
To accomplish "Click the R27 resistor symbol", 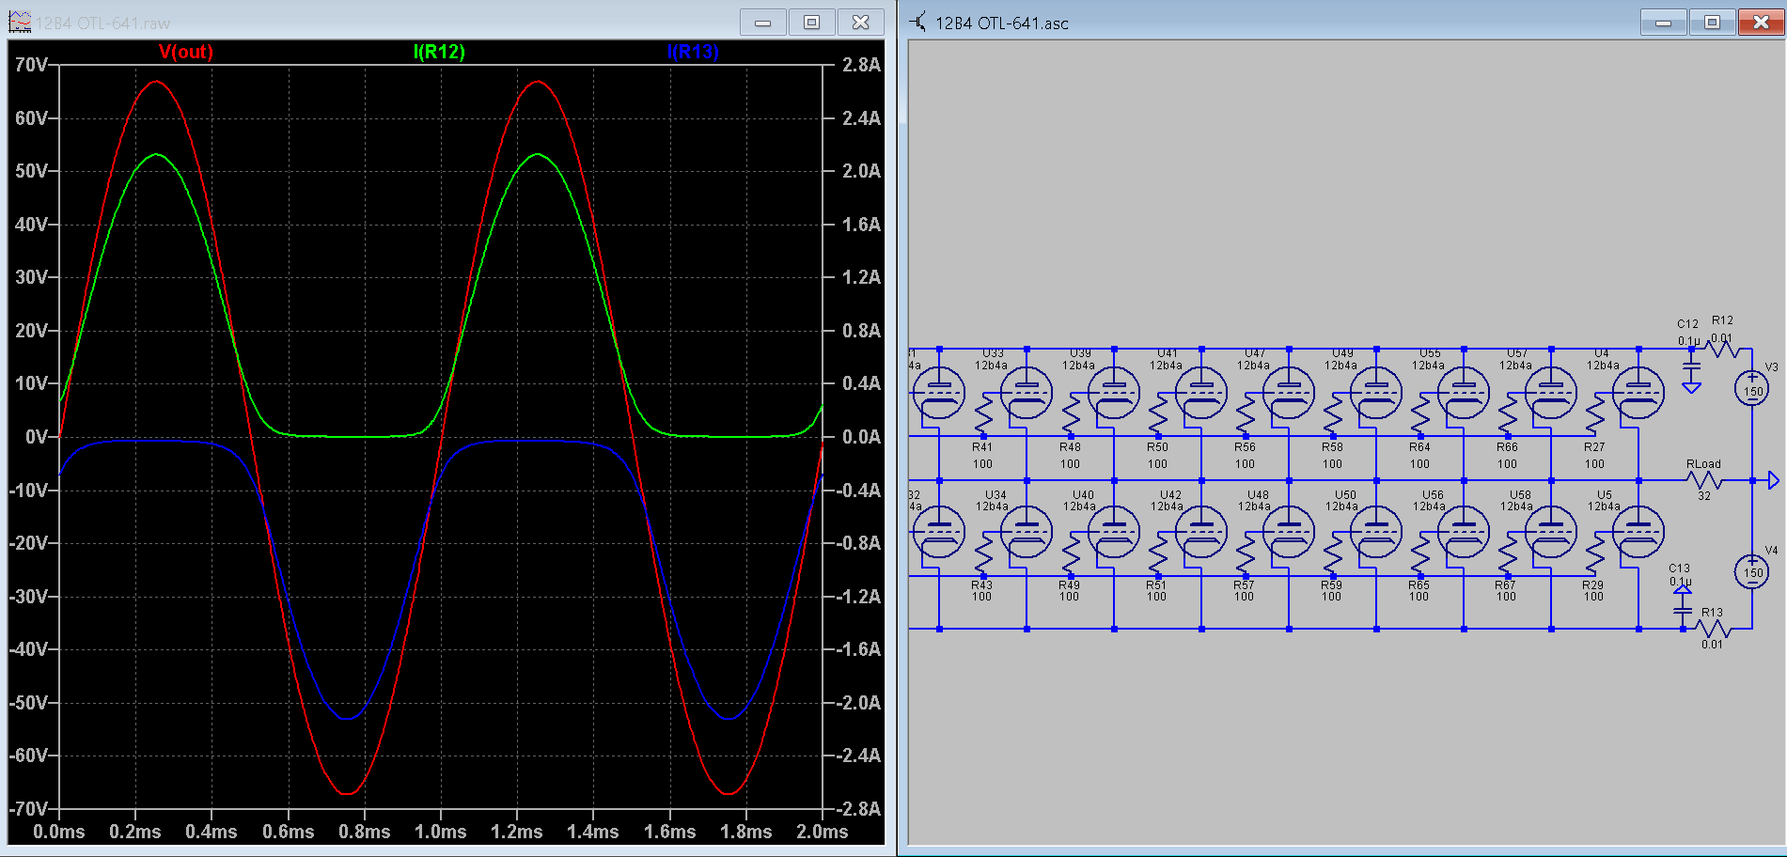I will (x=1595, y=414).
